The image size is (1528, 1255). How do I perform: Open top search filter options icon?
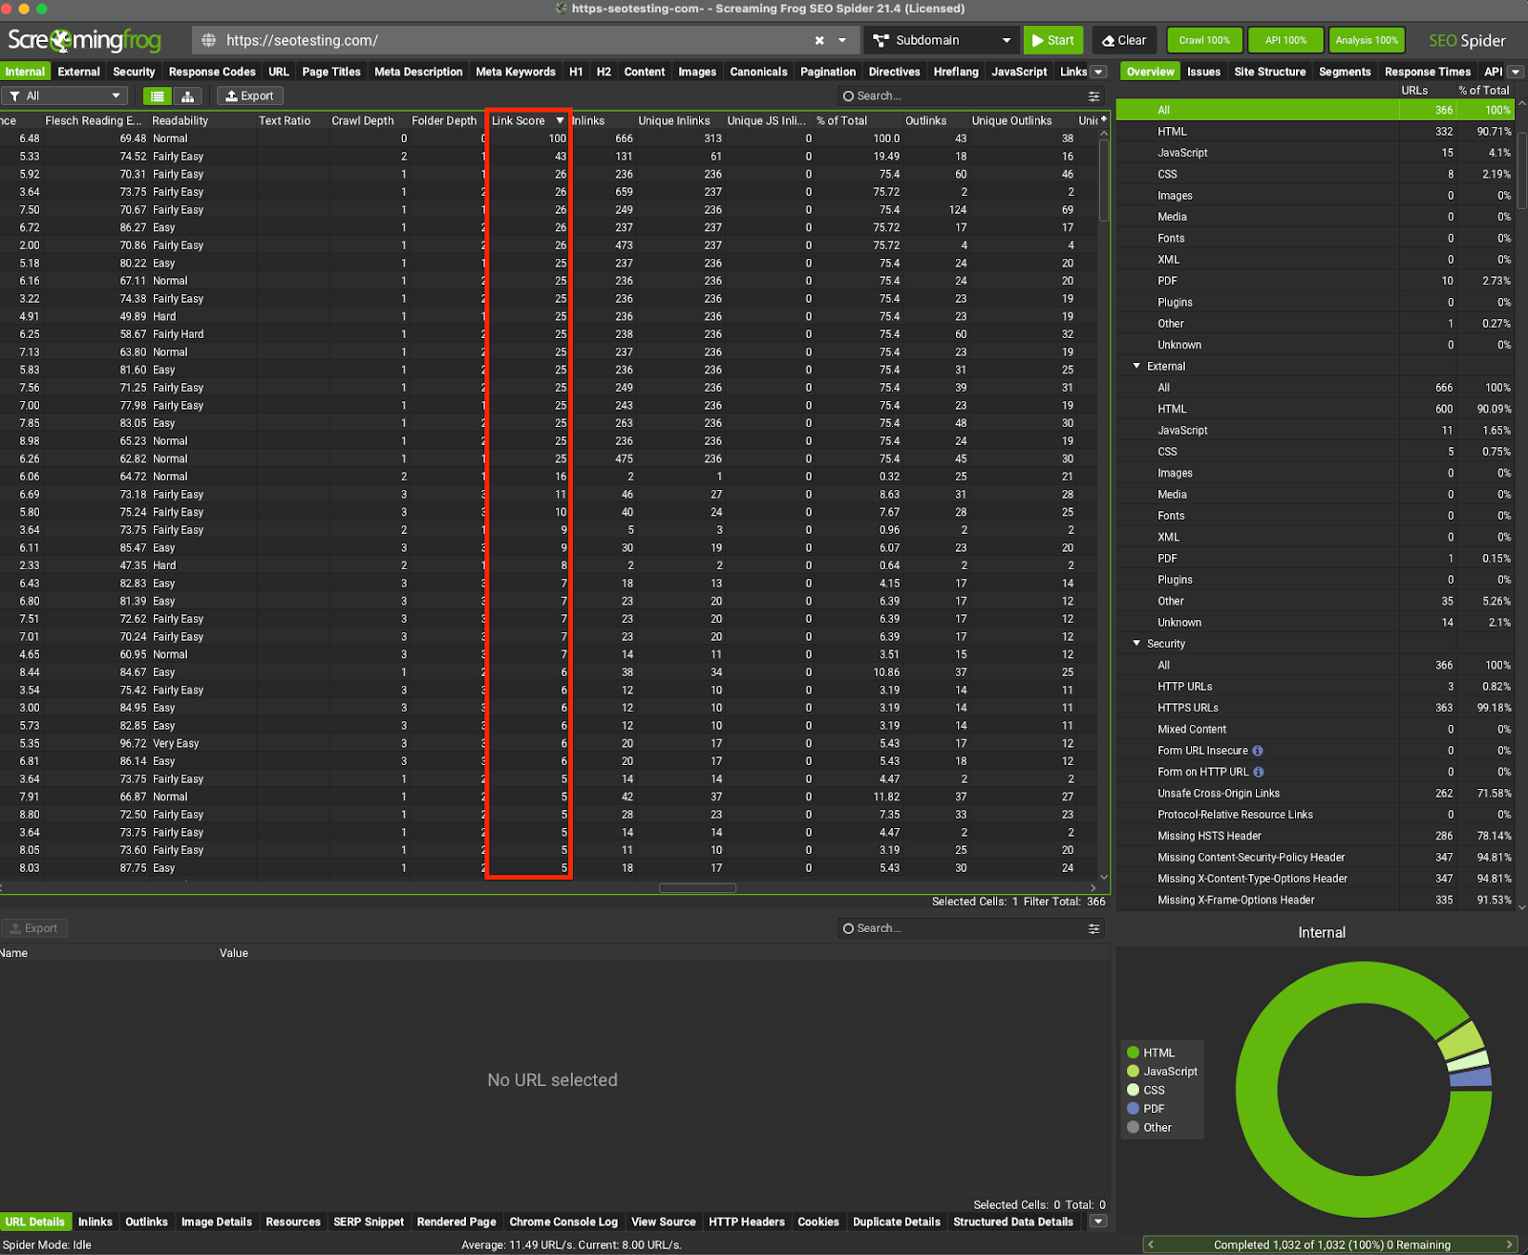(1093, 96)
